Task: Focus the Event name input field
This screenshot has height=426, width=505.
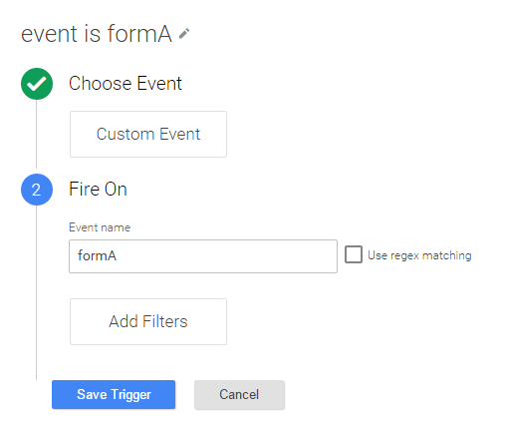Action: [203, 256]
